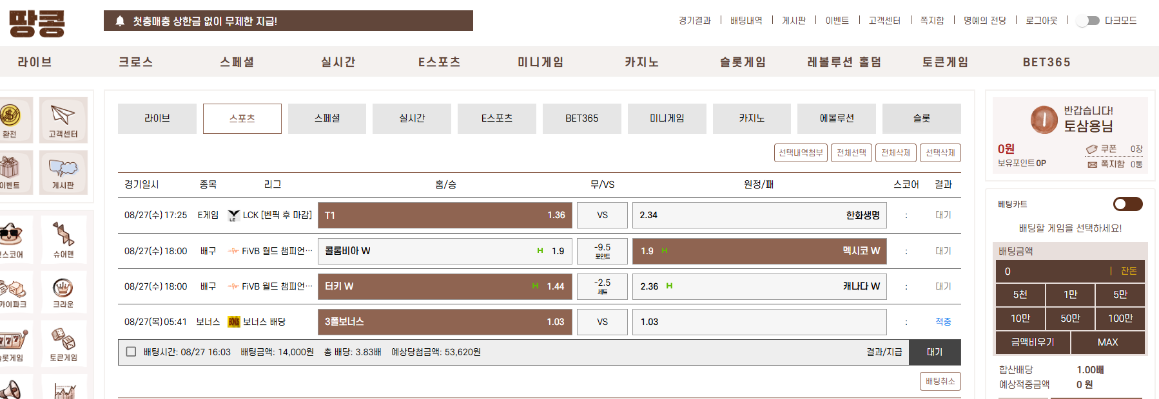Click the 땅콩 site logo
Screen dimensions: 1159x399
coord(37,23)
